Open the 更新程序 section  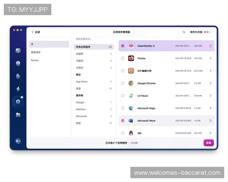(49, 52)
